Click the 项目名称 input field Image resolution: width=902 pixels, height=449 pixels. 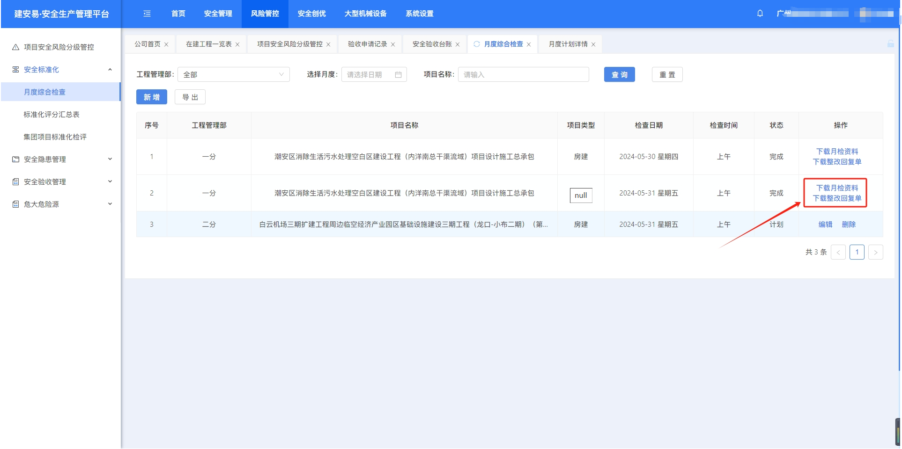[x=523, y=75]
